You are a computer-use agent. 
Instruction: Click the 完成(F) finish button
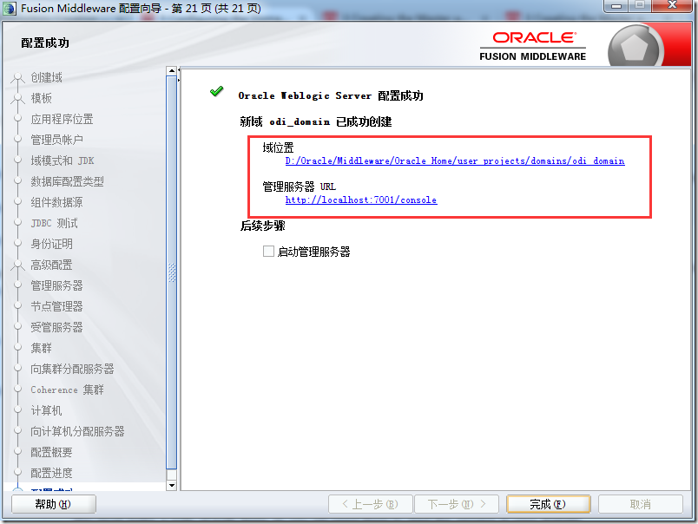point(548,504)
